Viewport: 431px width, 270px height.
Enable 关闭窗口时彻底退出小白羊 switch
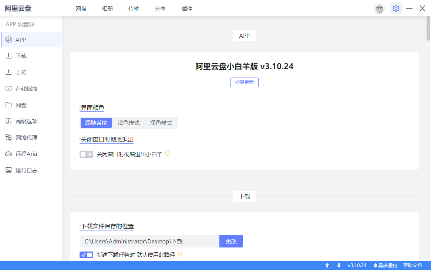(x=86, y=154)
